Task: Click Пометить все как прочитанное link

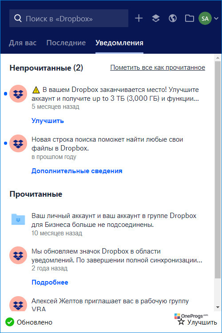Action: click(x=158, y=67)
